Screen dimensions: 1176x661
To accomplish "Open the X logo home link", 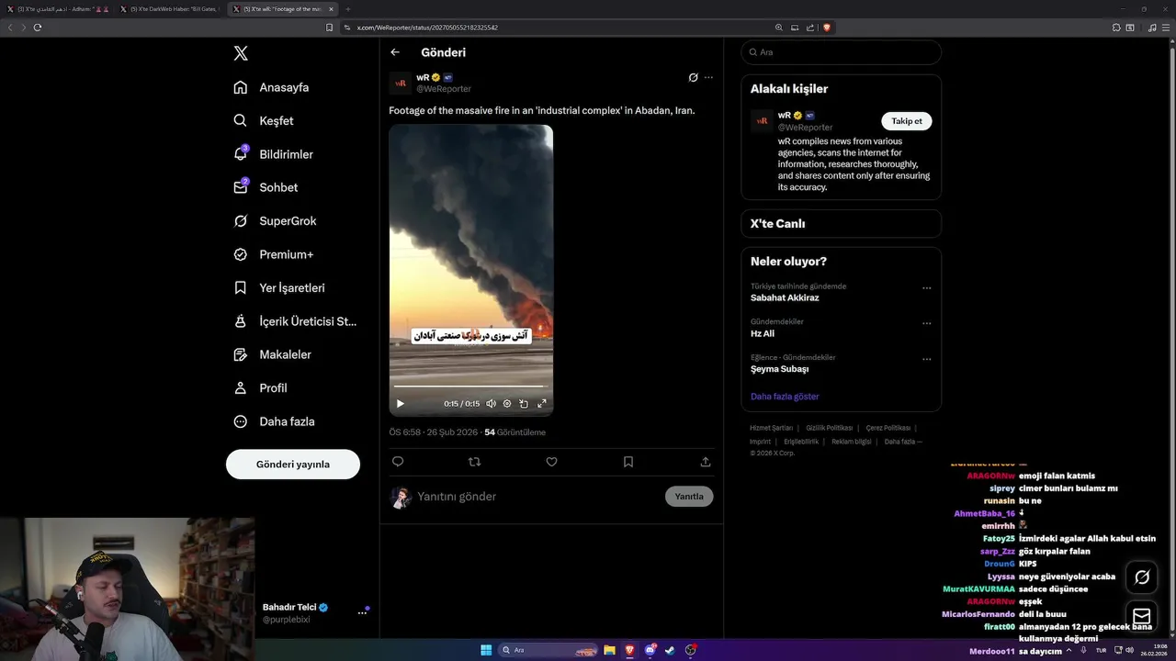I will pyautogui.click(x=241, y=53).
